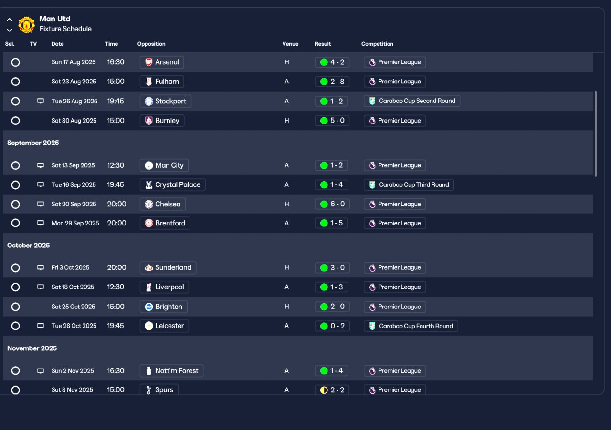Viewport: 611px width, 430px height.
Task: Click the Burnley club badge icon
Action: [149, 121]
